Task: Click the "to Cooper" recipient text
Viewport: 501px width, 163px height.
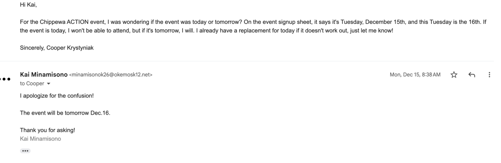Action: coord(31,83)
